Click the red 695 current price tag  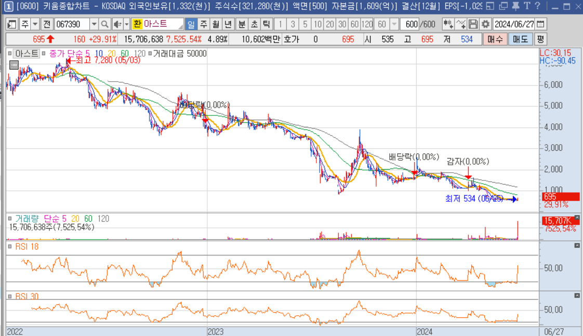pyautogui.click(x=561, y=197)
